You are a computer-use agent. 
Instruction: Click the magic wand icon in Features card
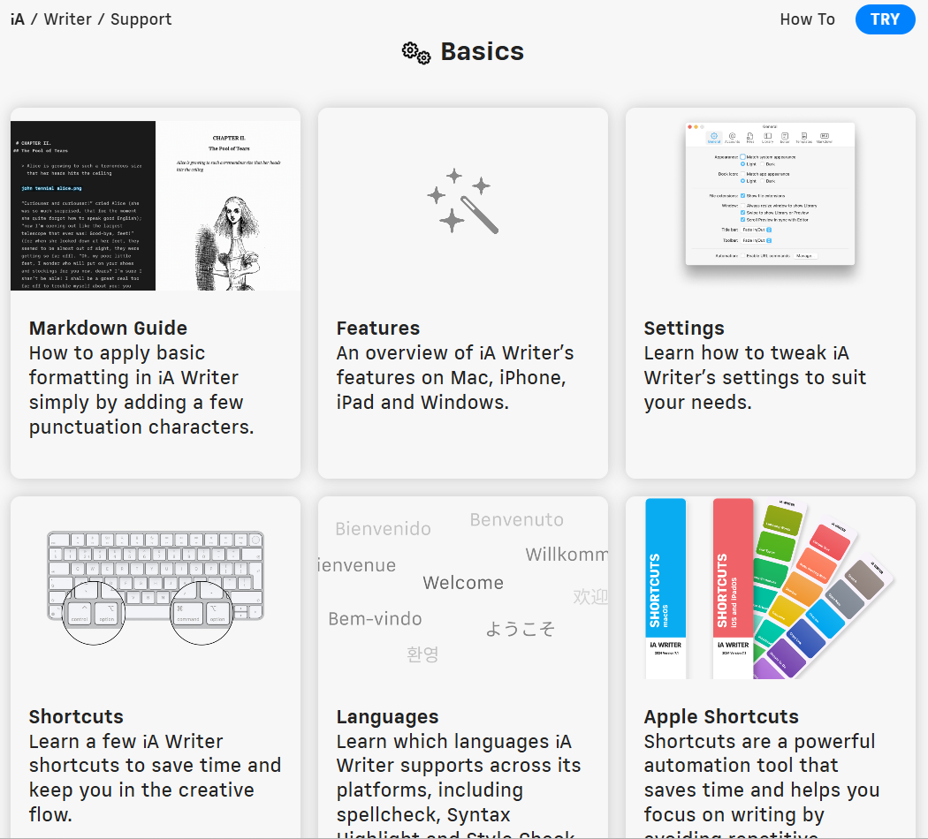click(x=462, y=200)
